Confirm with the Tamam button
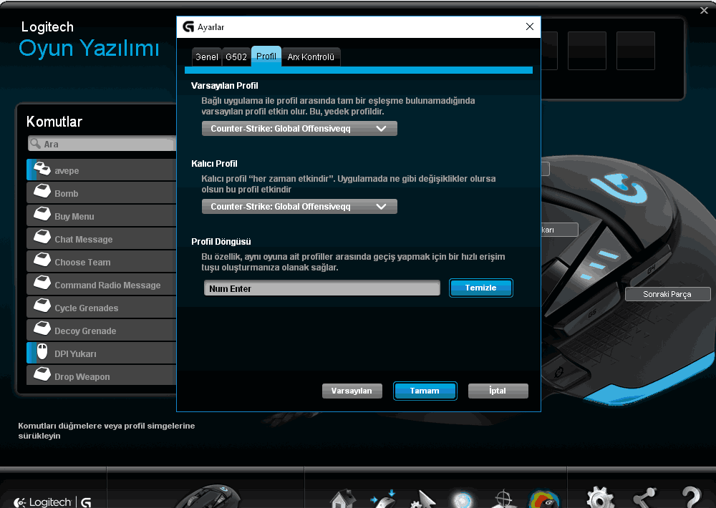The height and width of the screenshot is (508, 716). pos(425,391)
